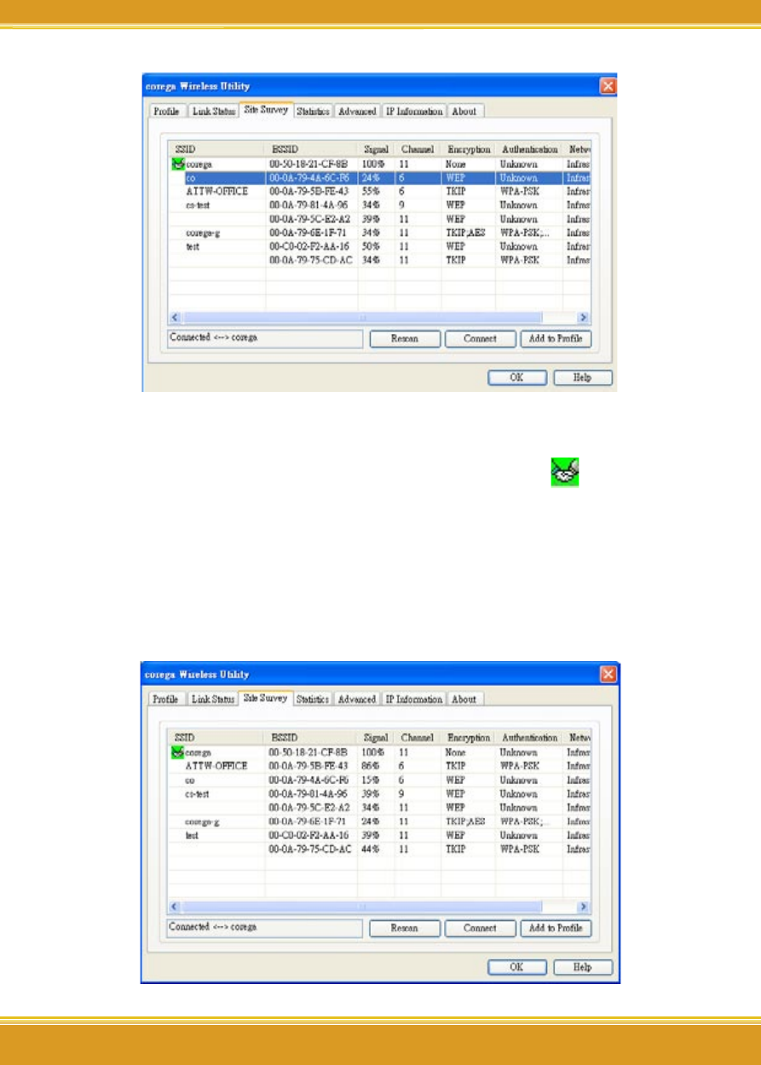Image resolution: width=761 pixels, height=1065 pixels.
Task: Click the handshake connected icon beside corega in bottom dialog
Action: [x=178, y=753]
